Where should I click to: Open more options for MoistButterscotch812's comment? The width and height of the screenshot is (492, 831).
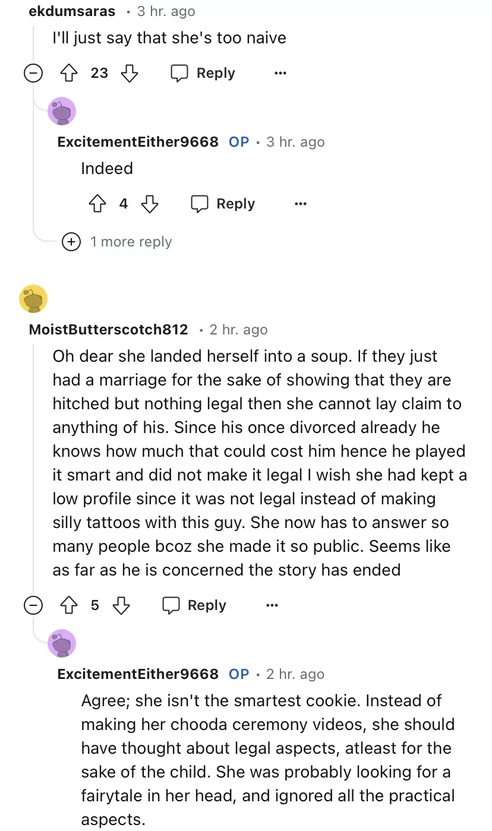(272, 605)
